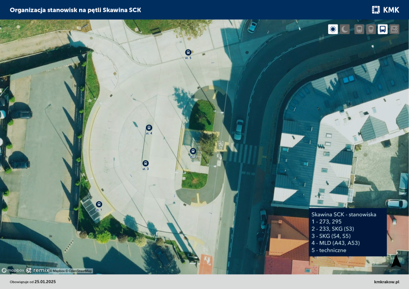
Task: Open the © Mapbox attribution link
Action: point(59,271)
